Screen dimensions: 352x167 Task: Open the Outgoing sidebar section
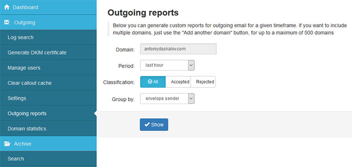[48, 22]
